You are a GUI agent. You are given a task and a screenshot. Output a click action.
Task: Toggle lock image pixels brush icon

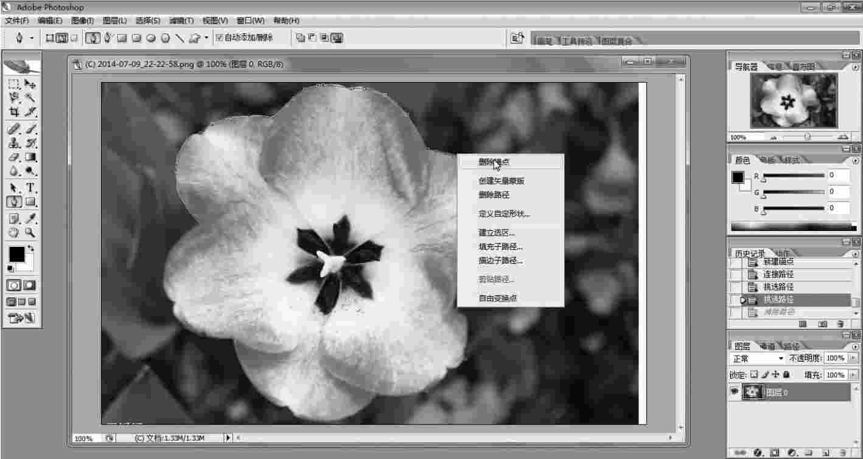[x=765, y=375]
